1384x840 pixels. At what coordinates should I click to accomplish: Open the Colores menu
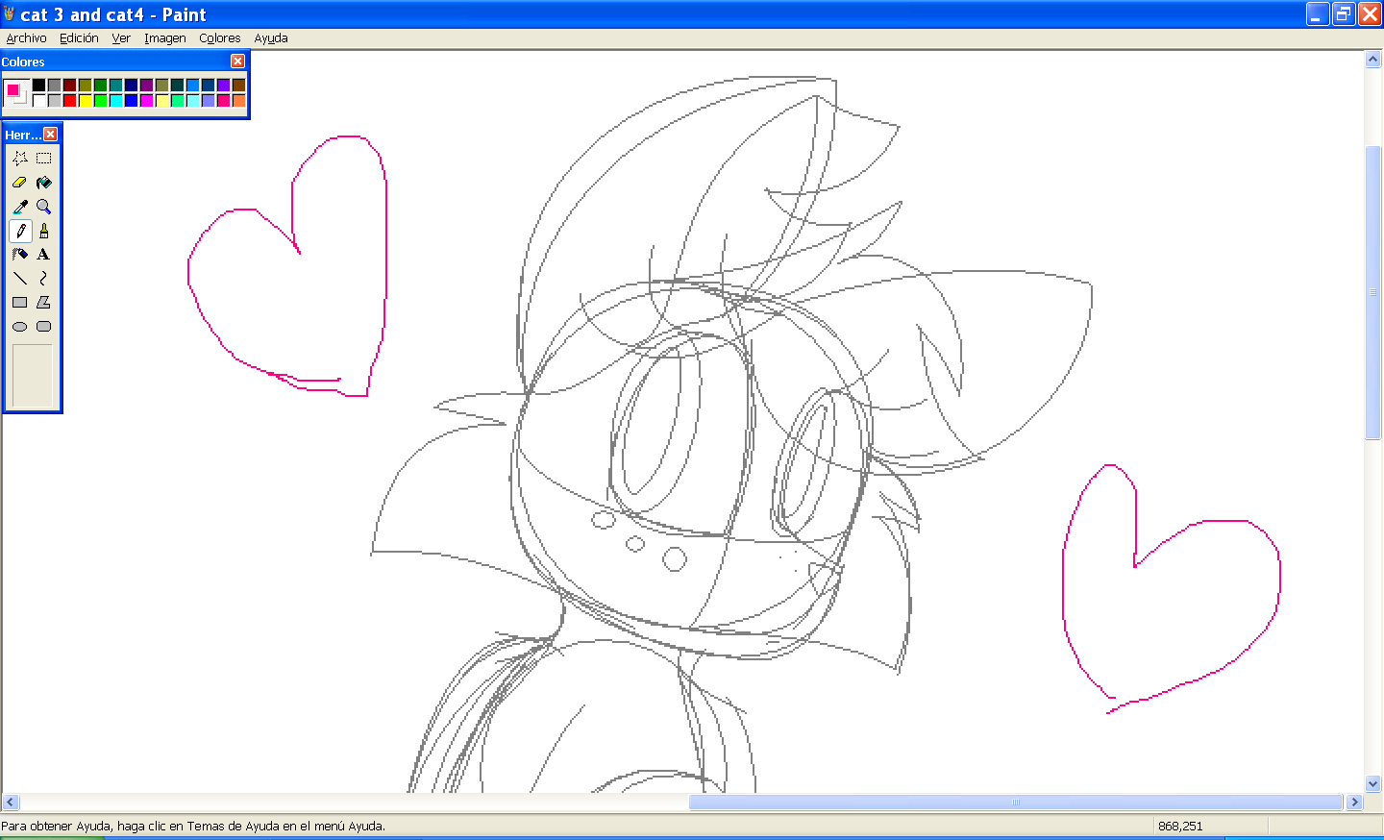(220, 38)
